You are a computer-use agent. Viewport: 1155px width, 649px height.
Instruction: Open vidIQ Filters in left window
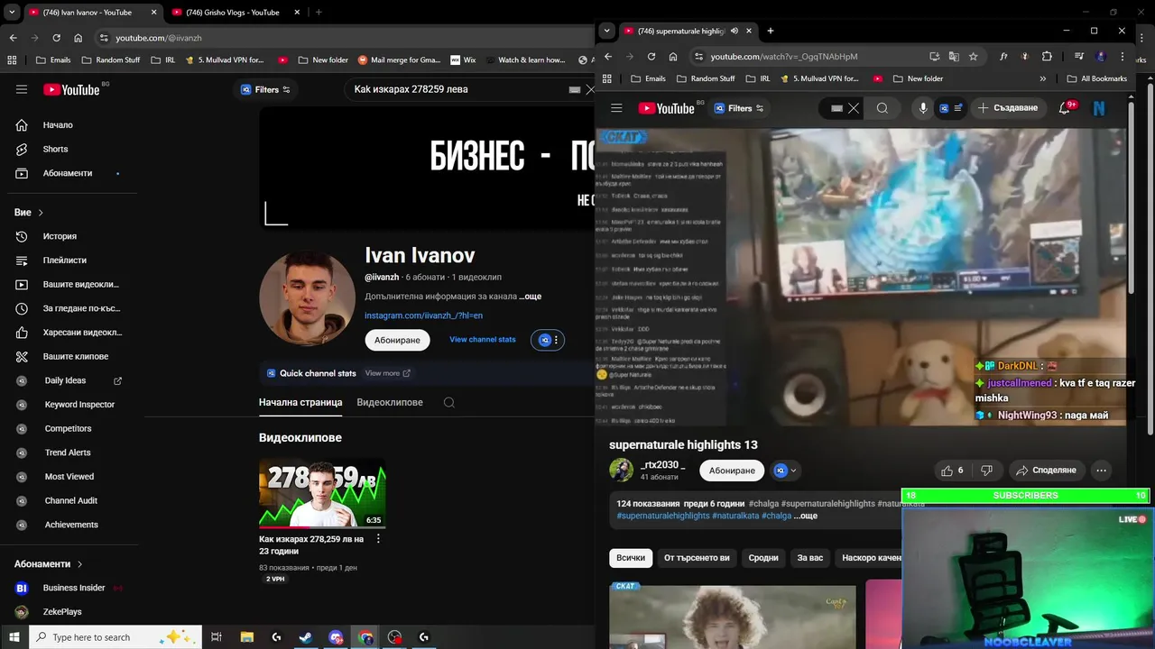coord(265,89)
